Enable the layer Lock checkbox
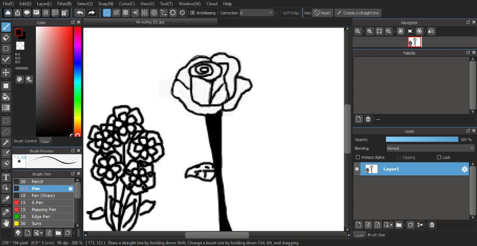 439,157
